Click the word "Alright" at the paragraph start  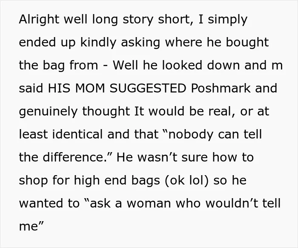[39, 20]
